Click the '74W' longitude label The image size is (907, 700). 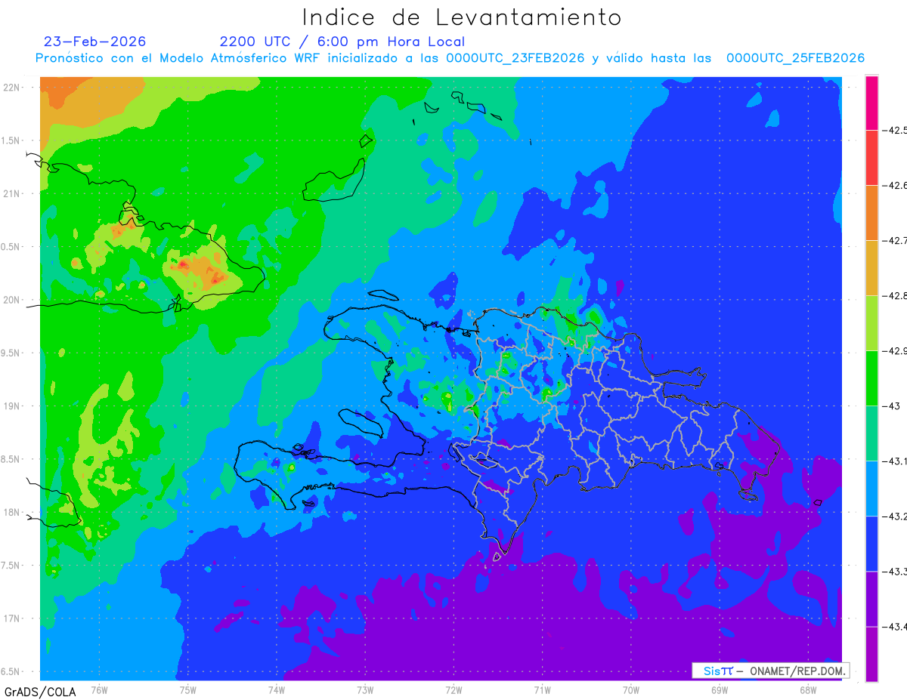[277, 689]
